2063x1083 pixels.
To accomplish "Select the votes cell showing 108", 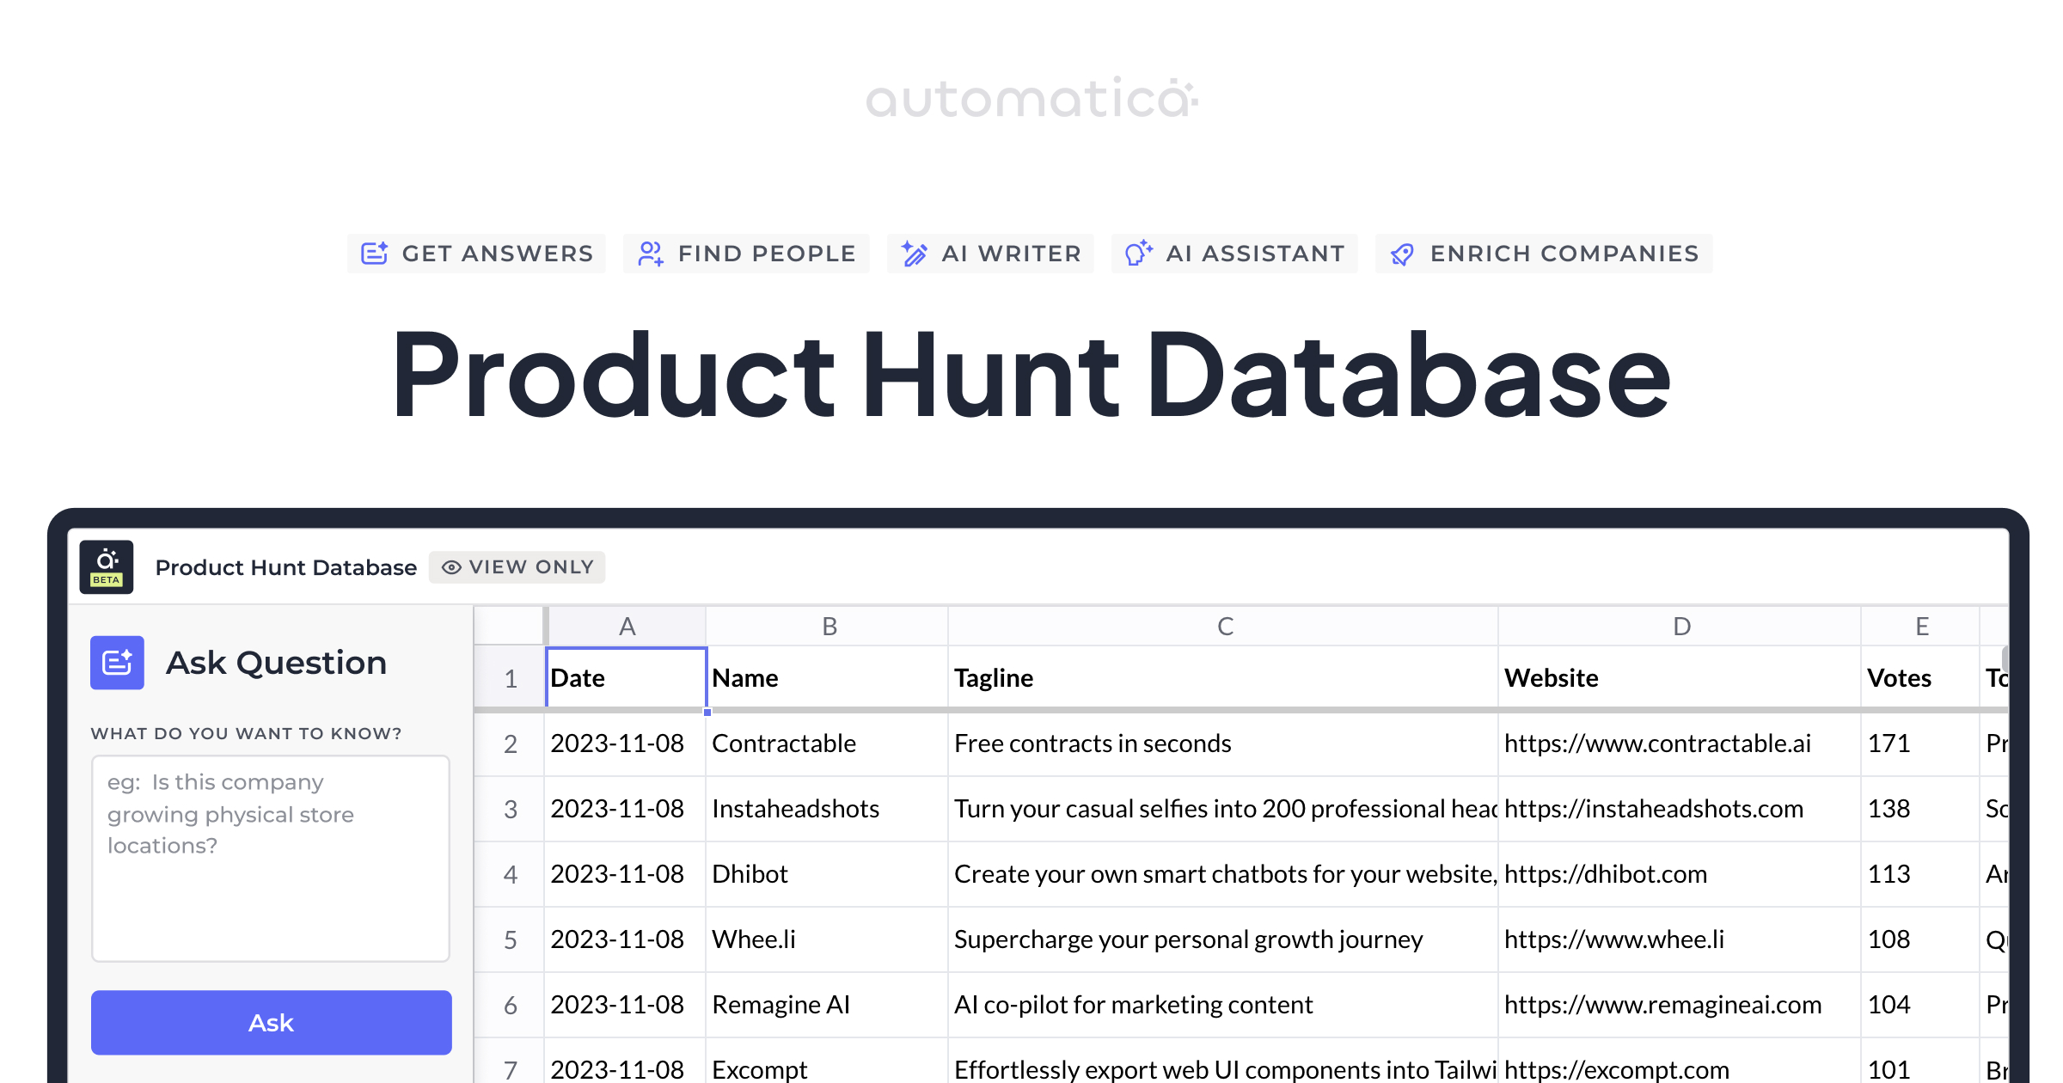I will pyautogui.click(x=1921, y=940).
